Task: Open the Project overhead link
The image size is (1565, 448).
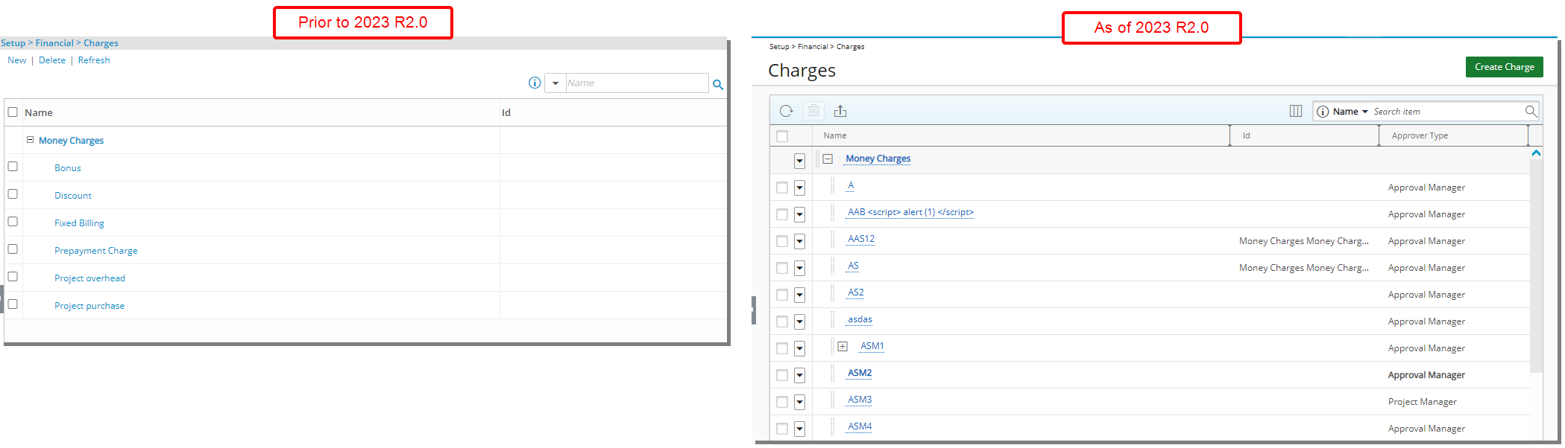Action: point(89,278)
